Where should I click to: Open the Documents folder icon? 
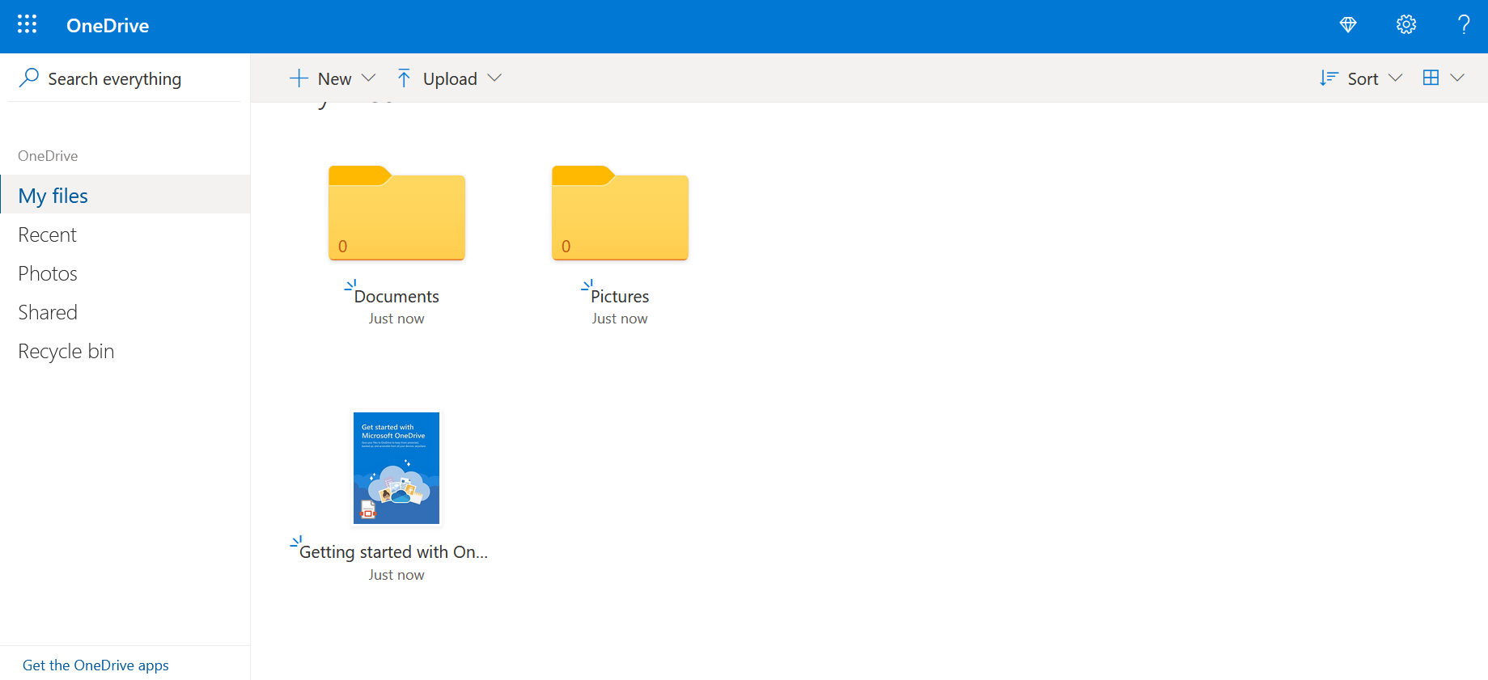(x=396, y=213)
